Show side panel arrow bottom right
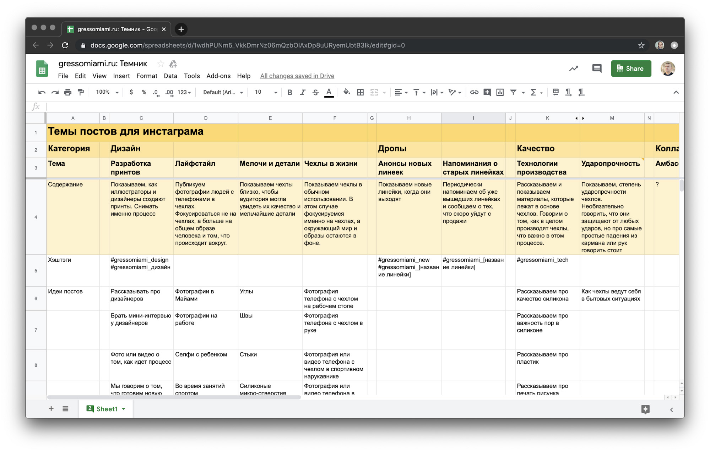The height and width of the screenshot is (452, 710). 671,410
